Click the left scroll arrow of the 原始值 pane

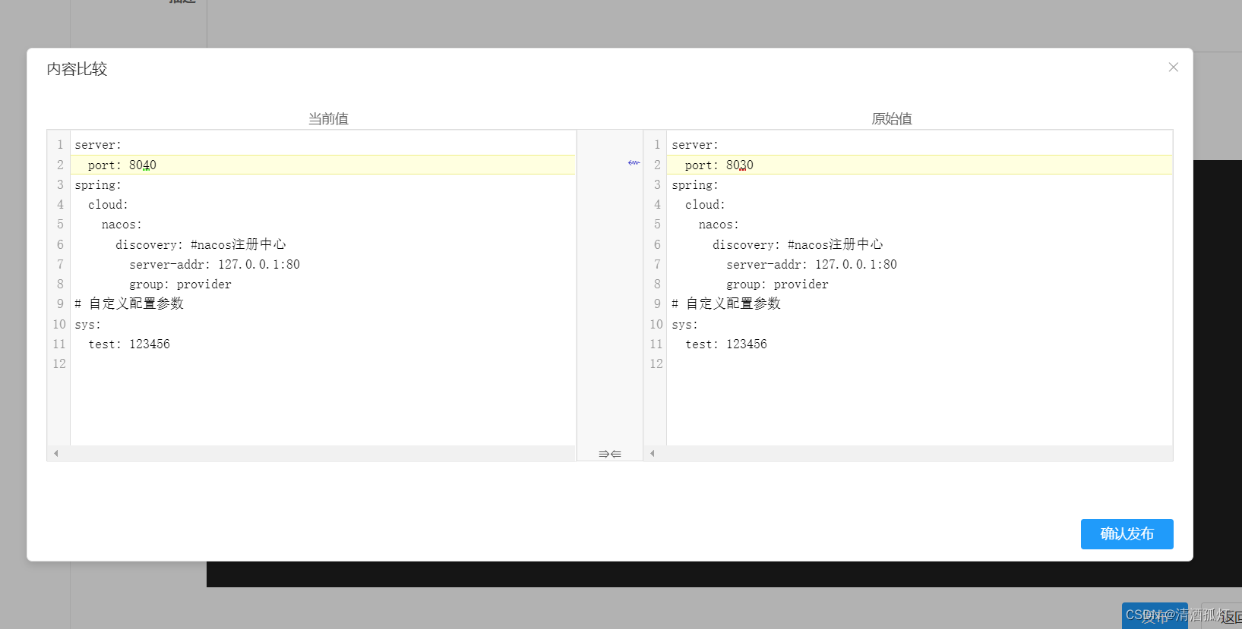point(652,454)
